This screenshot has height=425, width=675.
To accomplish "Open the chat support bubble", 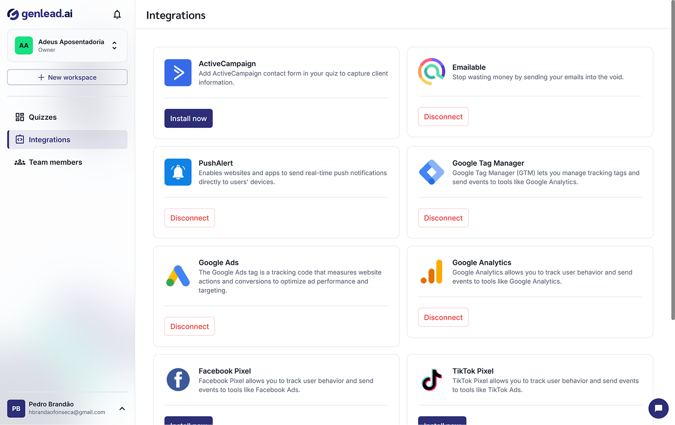I will pyautogui.click(x=658, y=408).
